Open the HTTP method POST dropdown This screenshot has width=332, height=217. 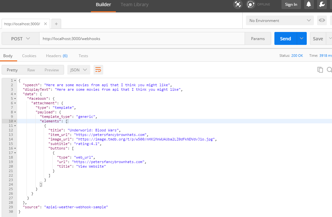pyautogui.click(x=20, y=39)
